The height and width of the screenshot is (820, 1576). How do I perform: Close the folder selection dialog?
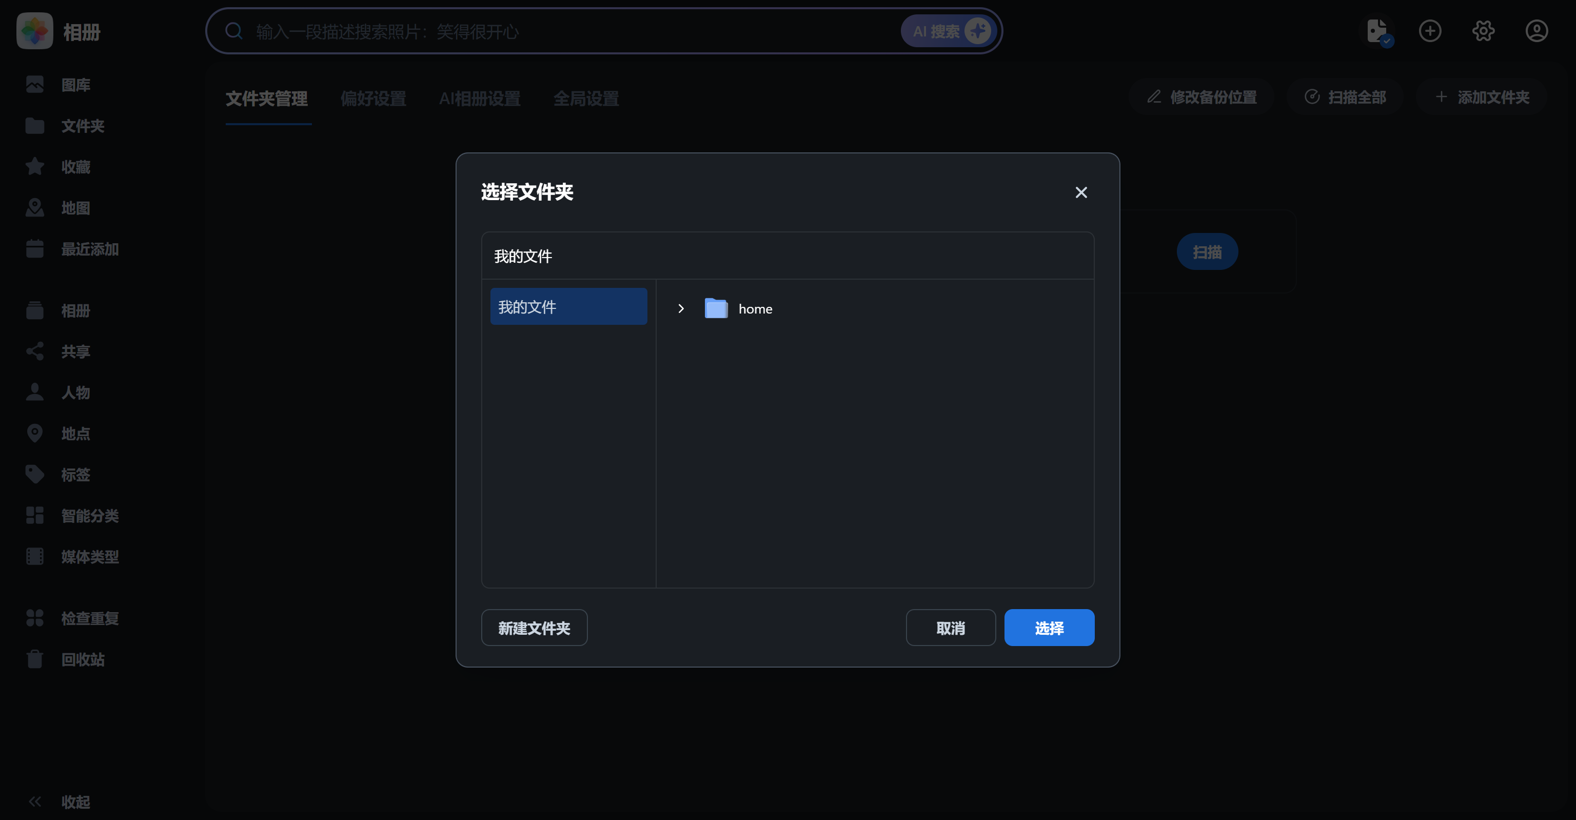(1080, 192)
